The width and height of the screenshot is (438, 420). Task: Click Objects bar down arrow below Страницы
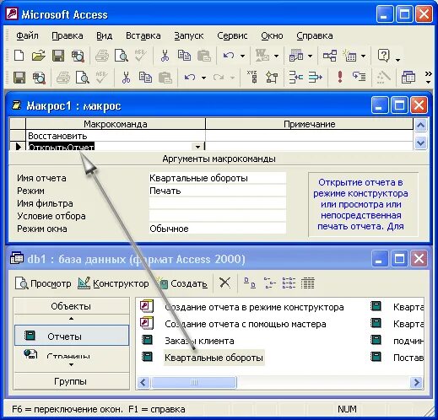71,365
